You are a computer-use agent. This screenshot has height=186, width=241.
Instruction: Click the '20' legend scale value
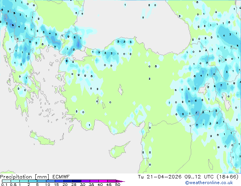[65, 184]
